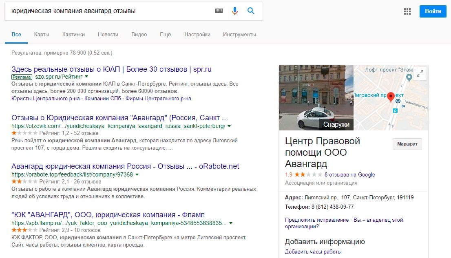
Task: Expand dropdown arrow next to szo.spr.ru/Рейтинг
Action: (x=86, y=77)
